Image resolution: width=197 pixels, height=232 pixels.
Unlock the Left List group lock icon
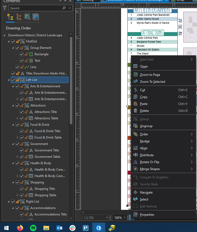pos(18,80)
